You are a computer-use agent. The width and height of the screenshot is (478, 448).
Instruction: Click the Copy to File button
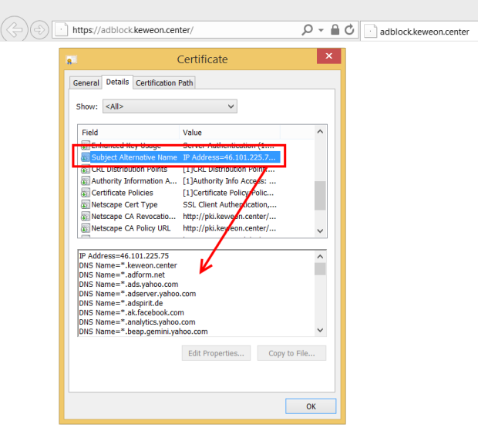tap(292, 353)
